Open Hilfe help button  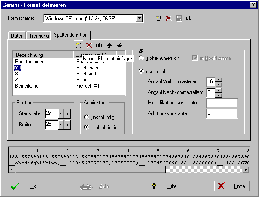[164, 186]
